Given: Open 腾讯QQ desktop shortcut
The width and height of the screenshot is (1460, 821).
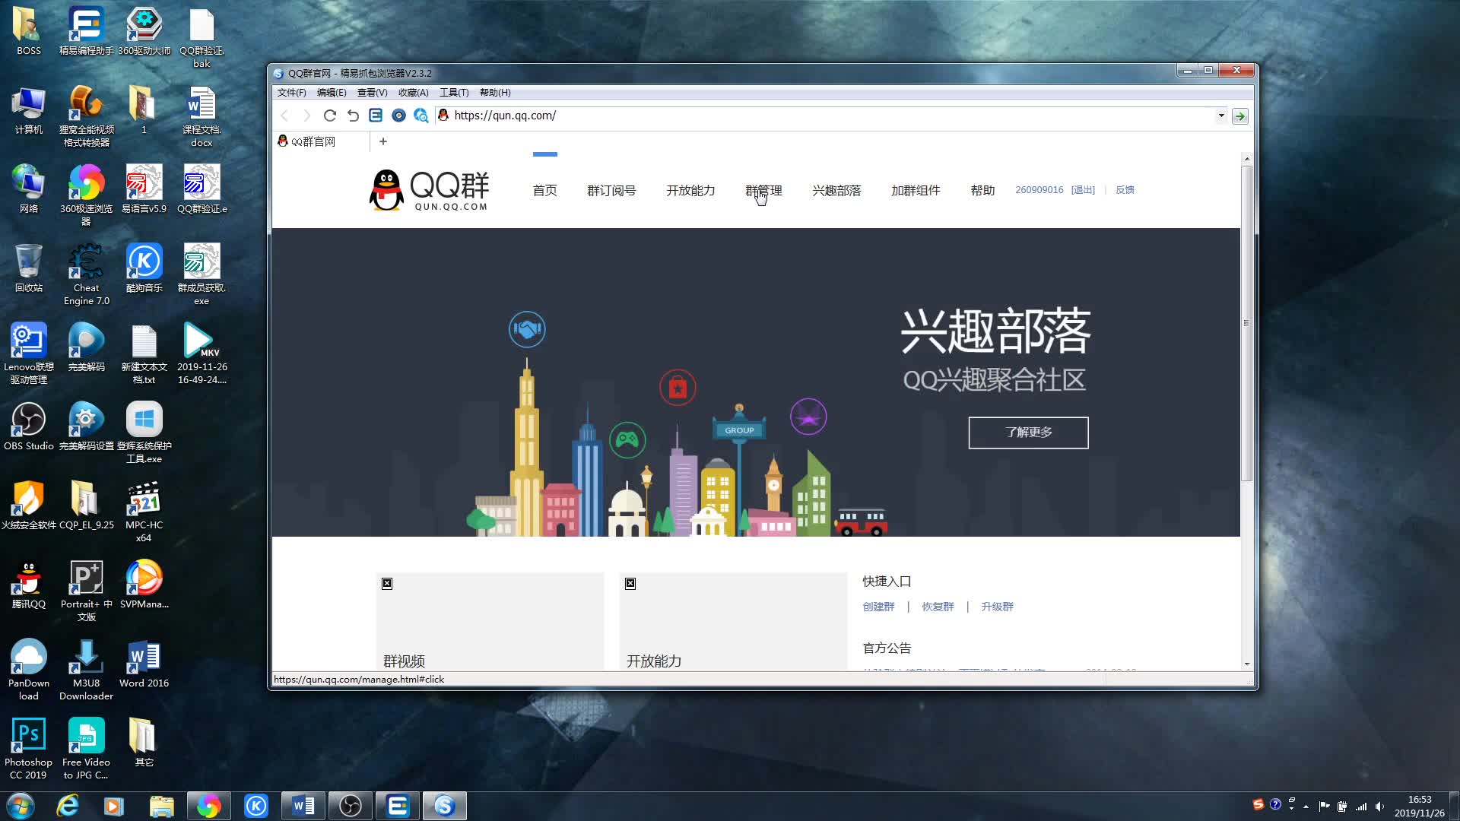Looking at the screenshot, I should click(29, 585).
